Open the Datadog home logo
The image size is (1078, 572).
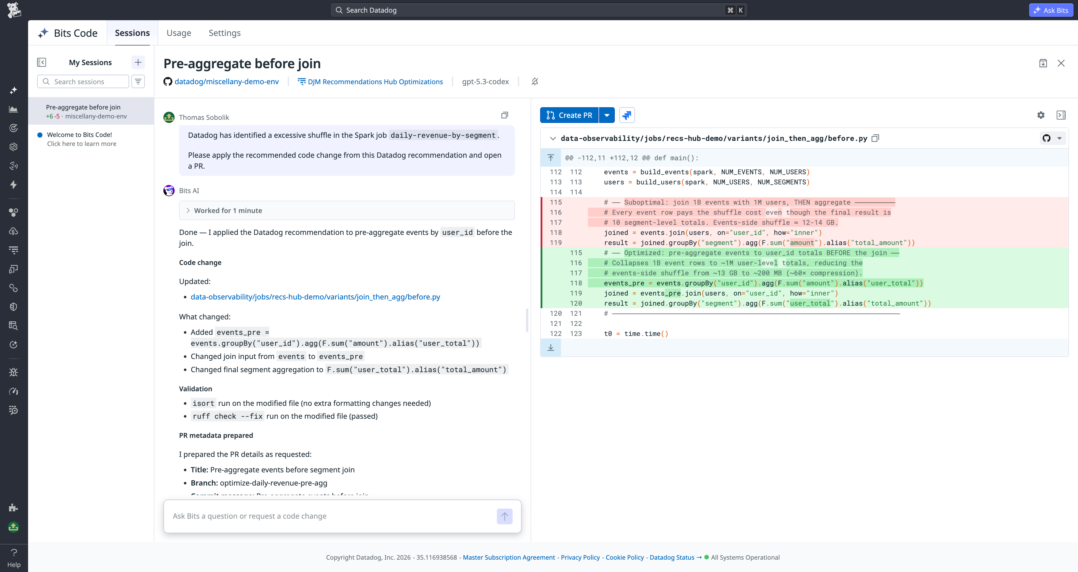pyautogui.click(x=14, y=10)
